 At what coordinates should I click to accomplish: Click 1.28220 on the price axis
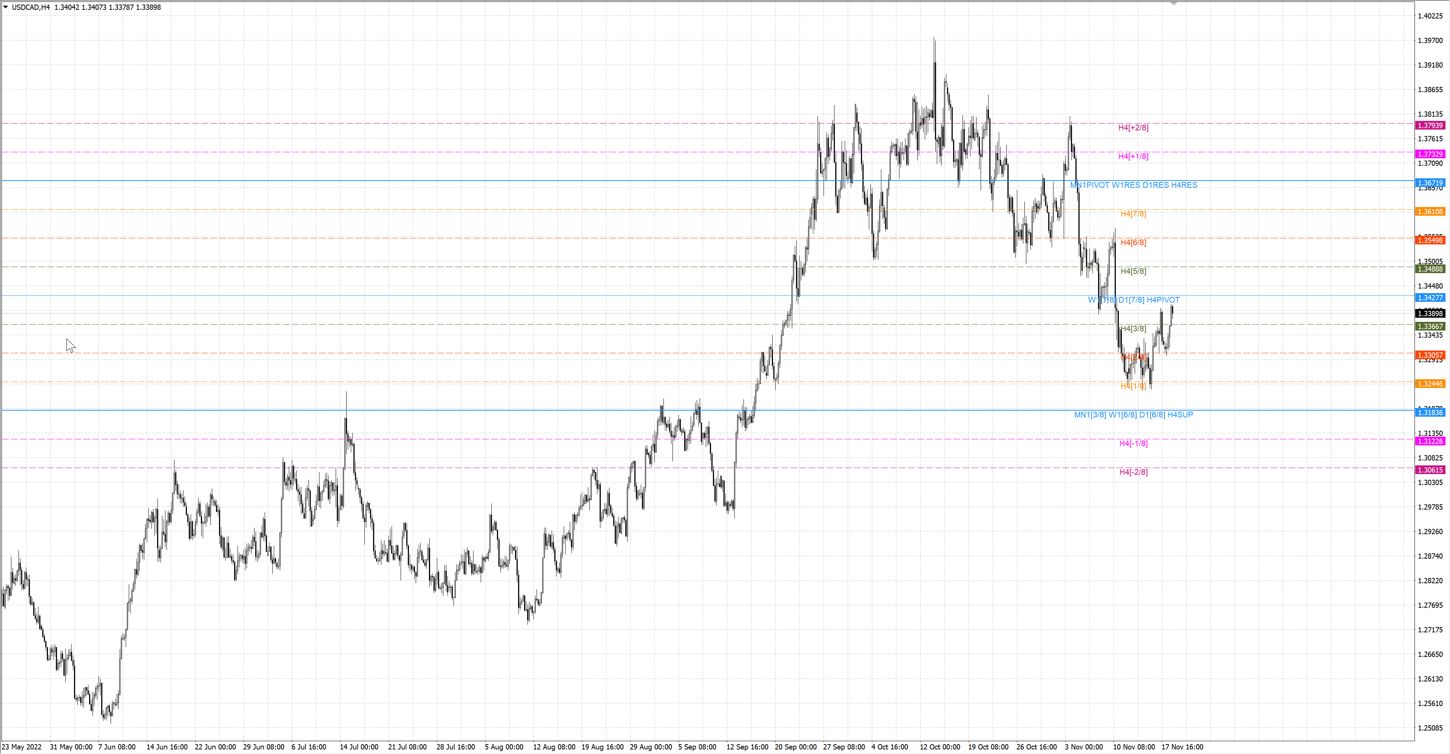coord(1430,581)
